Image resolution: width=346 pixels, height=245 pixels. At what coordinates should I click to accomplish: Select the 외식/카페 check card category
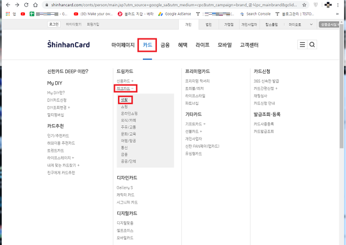point(128,120)
